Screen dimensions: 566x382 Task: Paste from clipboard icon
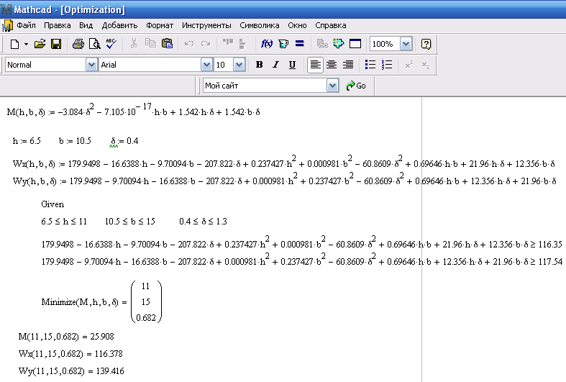[x=167, y=44]
